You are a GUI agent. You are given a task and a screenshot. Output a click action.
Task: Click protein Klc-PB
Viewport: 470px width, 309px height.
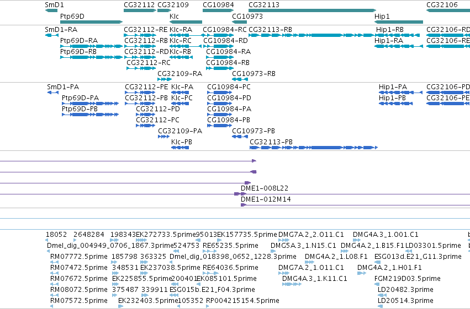180,148
